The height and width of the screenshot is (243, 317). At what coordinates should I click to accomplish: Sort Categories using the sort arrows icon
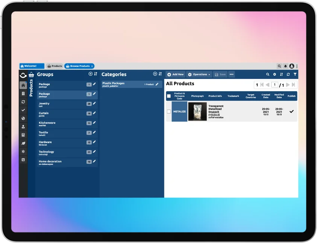coord(160,74)
